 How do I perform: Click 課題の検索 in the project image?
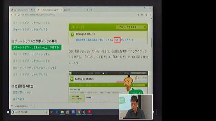[80, 40]
